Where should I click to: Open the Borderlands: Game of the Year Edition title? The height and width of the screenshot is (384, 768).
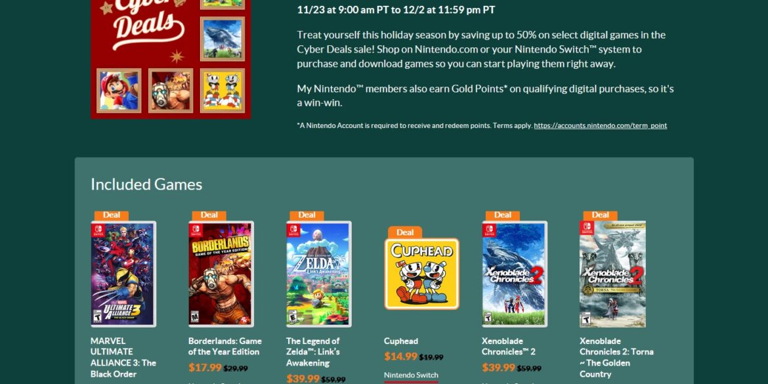224,347
